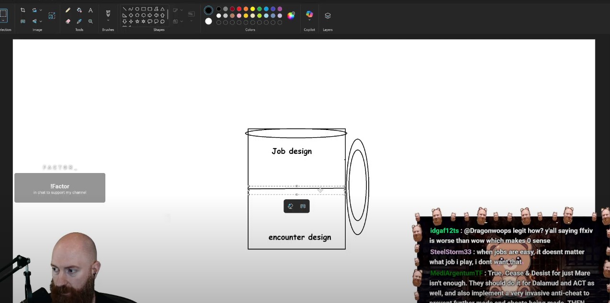Select the Color picker eyedropper tool
The height and width of the screenshot is (303, 610).
click(79, 21)
